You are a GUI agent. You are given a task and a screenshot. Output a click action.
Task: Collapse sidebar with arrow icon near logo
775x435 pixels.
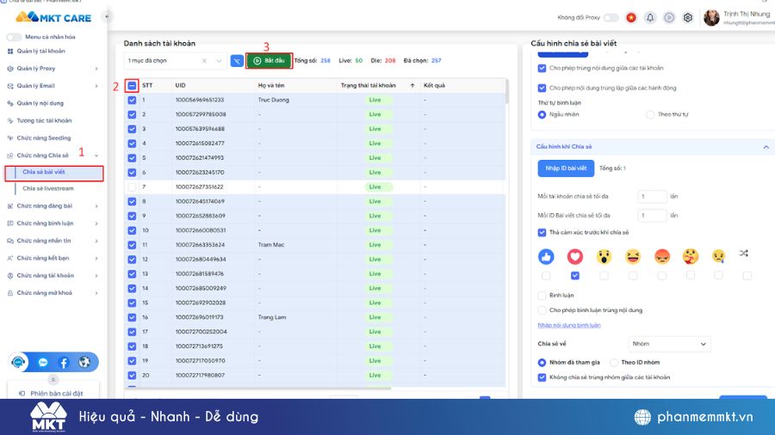point(107,17)
